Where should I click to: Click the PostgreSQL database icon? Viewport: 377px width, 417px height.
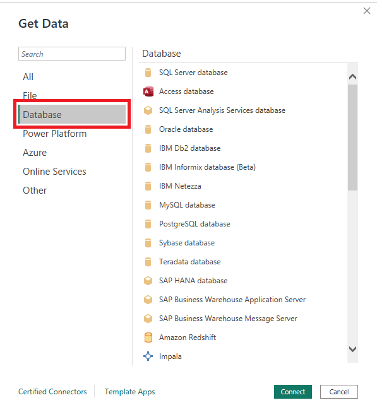point(148,224)
